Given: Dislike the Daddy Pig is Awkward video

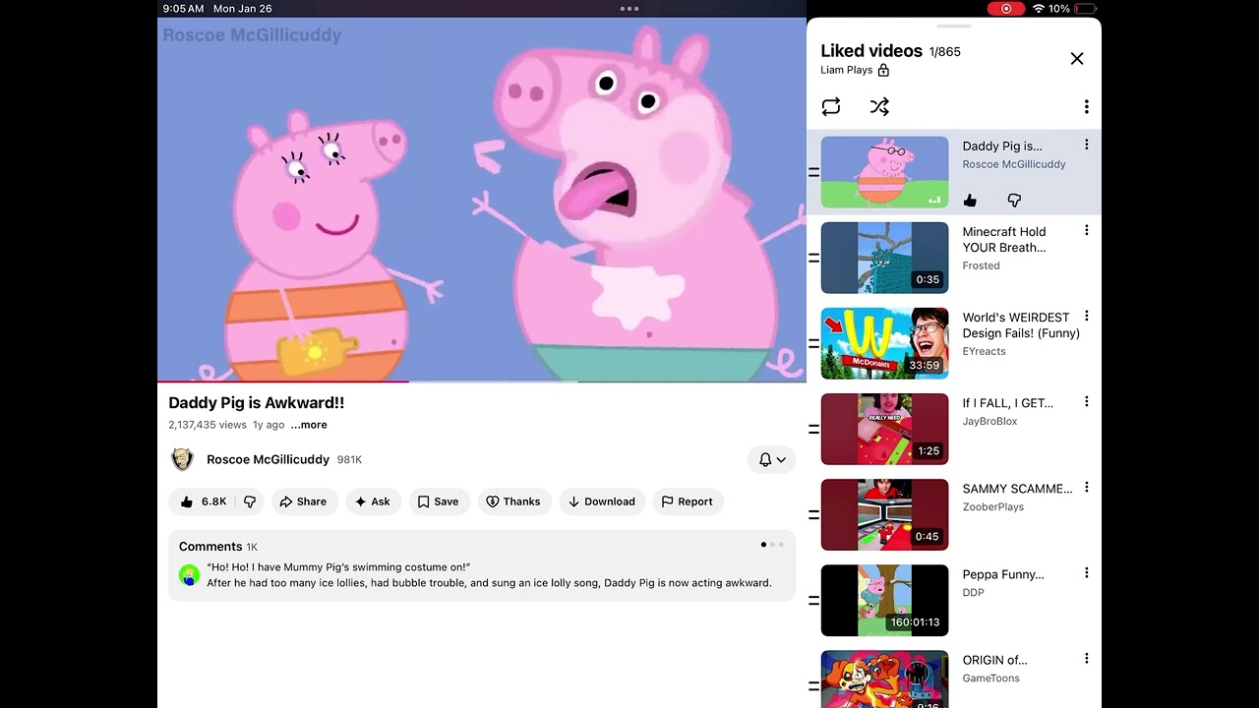Looking at the screenshot, I should [x=250, y=501].
